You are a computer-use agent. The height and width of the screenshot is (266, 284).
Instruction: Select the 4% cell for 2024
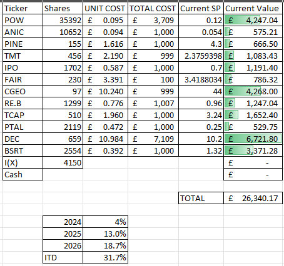click(x=105, y=222)
